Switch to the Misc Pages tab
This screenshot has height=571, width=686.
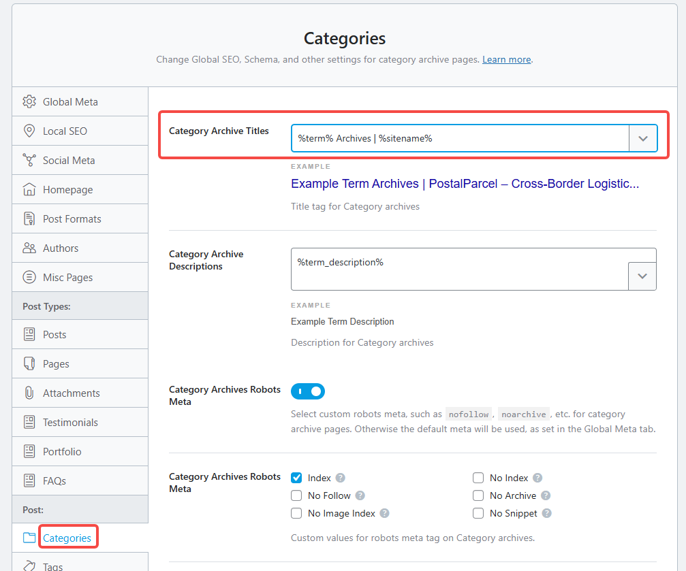[x=67, y=277]
